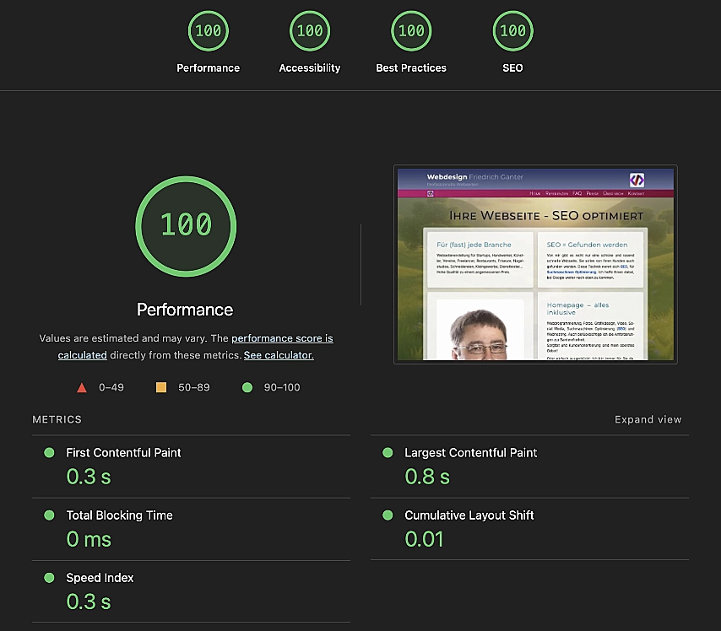
Task: Expand the First Contentful Paint metric
Action: coord(123,453)
